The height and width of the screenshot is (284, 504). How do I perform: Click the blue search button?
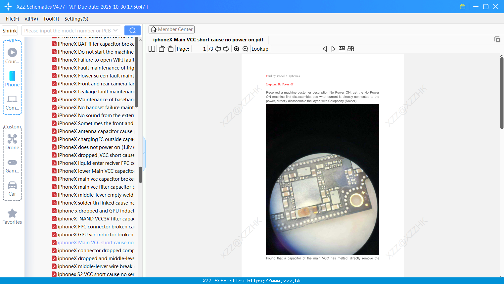[132, 30]
